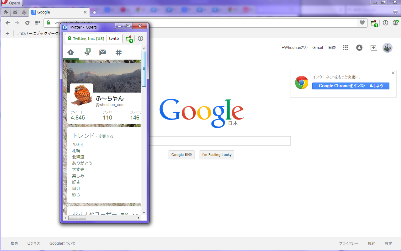Open Google account avatar
Screen dimensions: 401x251
coord(388,48)
